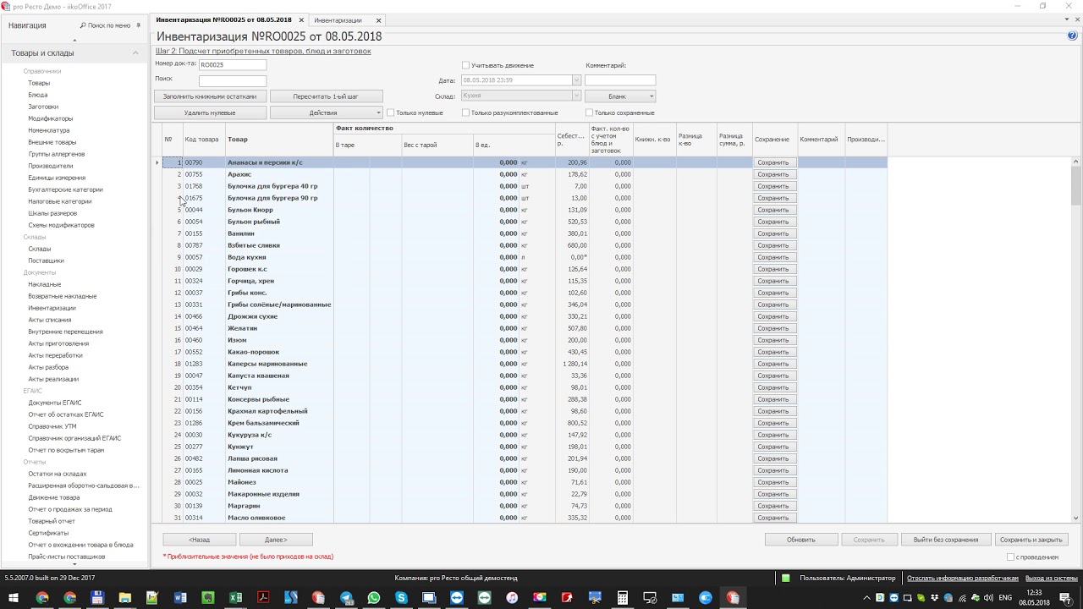The width and height of the screenshot is (1083, 609).
Task: Click the Назад button
Action: (x=200, y=540)
